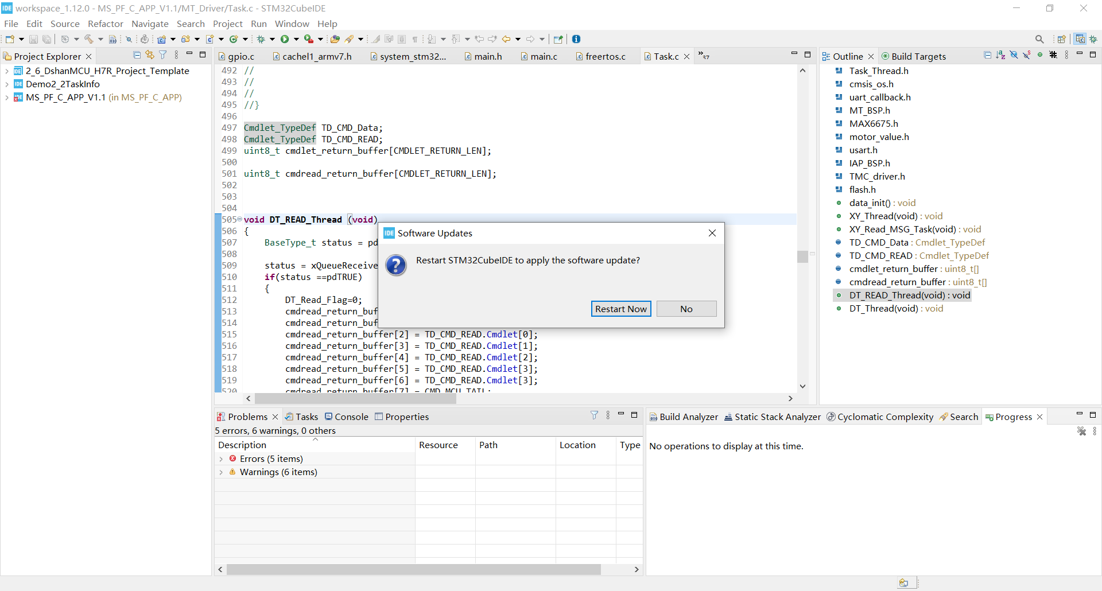This screenshot has width=1102, height=591.
Task: Sort Problems by the Description column
Action: click(315, 445)
